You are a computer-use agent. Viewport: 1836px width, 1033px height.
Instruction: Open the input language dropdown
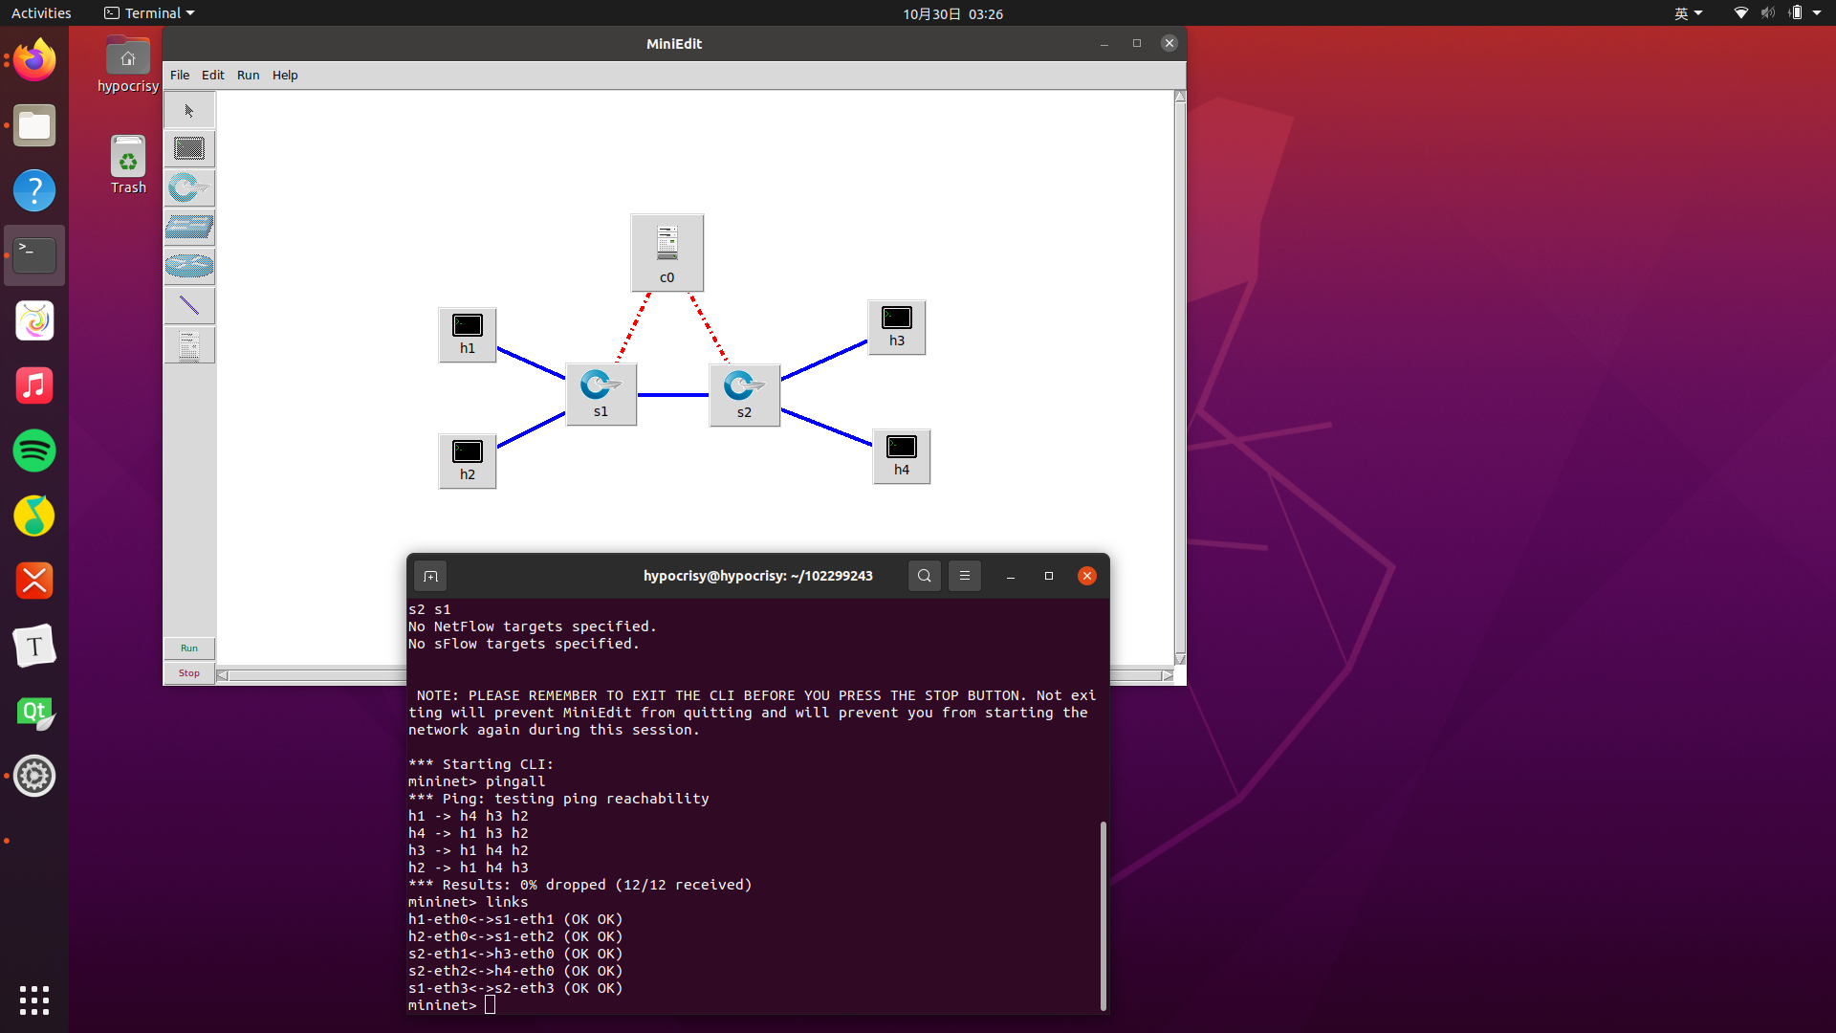tap(1688, 13)
